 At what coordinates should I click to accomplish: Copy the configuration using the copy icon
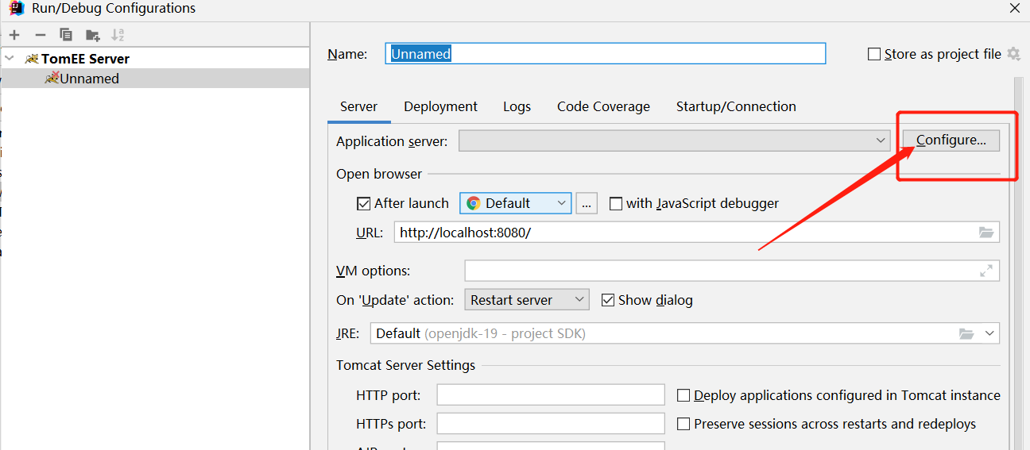pyautogui.click(x=66, y=35)
